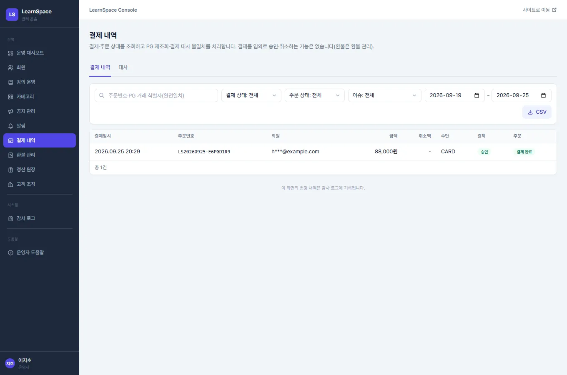Select the 결제 내역 tab
This screenshot has height=375, width=567.
click(100, 67)
